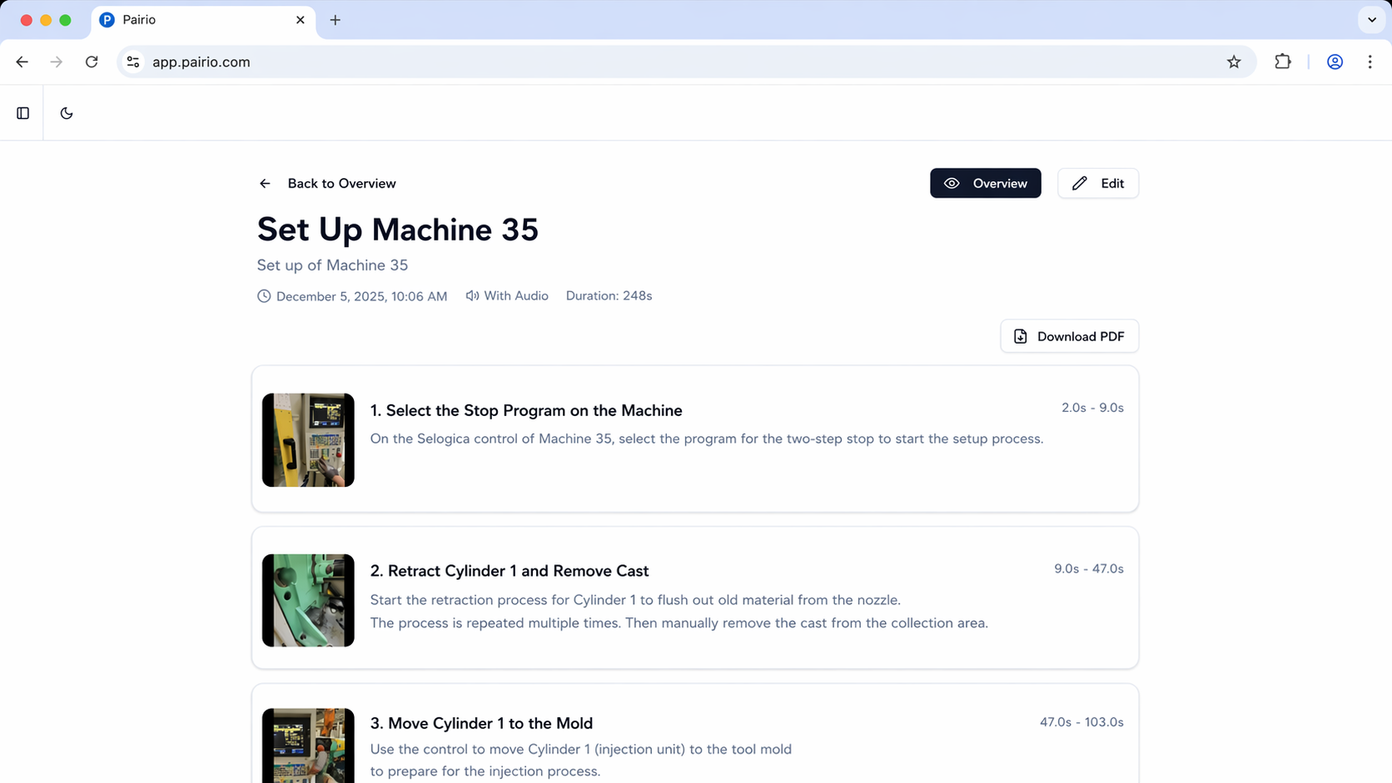
Task: Open step 2 Retract Cylinder thumbnail
Action: point(308,601)
